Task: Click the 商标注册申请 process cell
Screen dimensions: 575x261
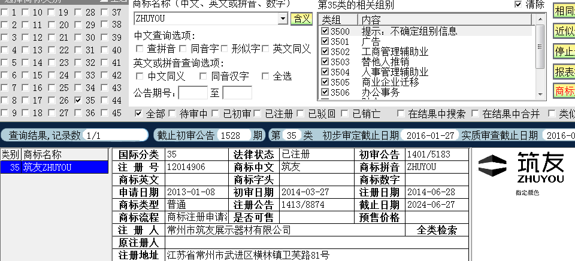Action: click(x=196, y=217)
